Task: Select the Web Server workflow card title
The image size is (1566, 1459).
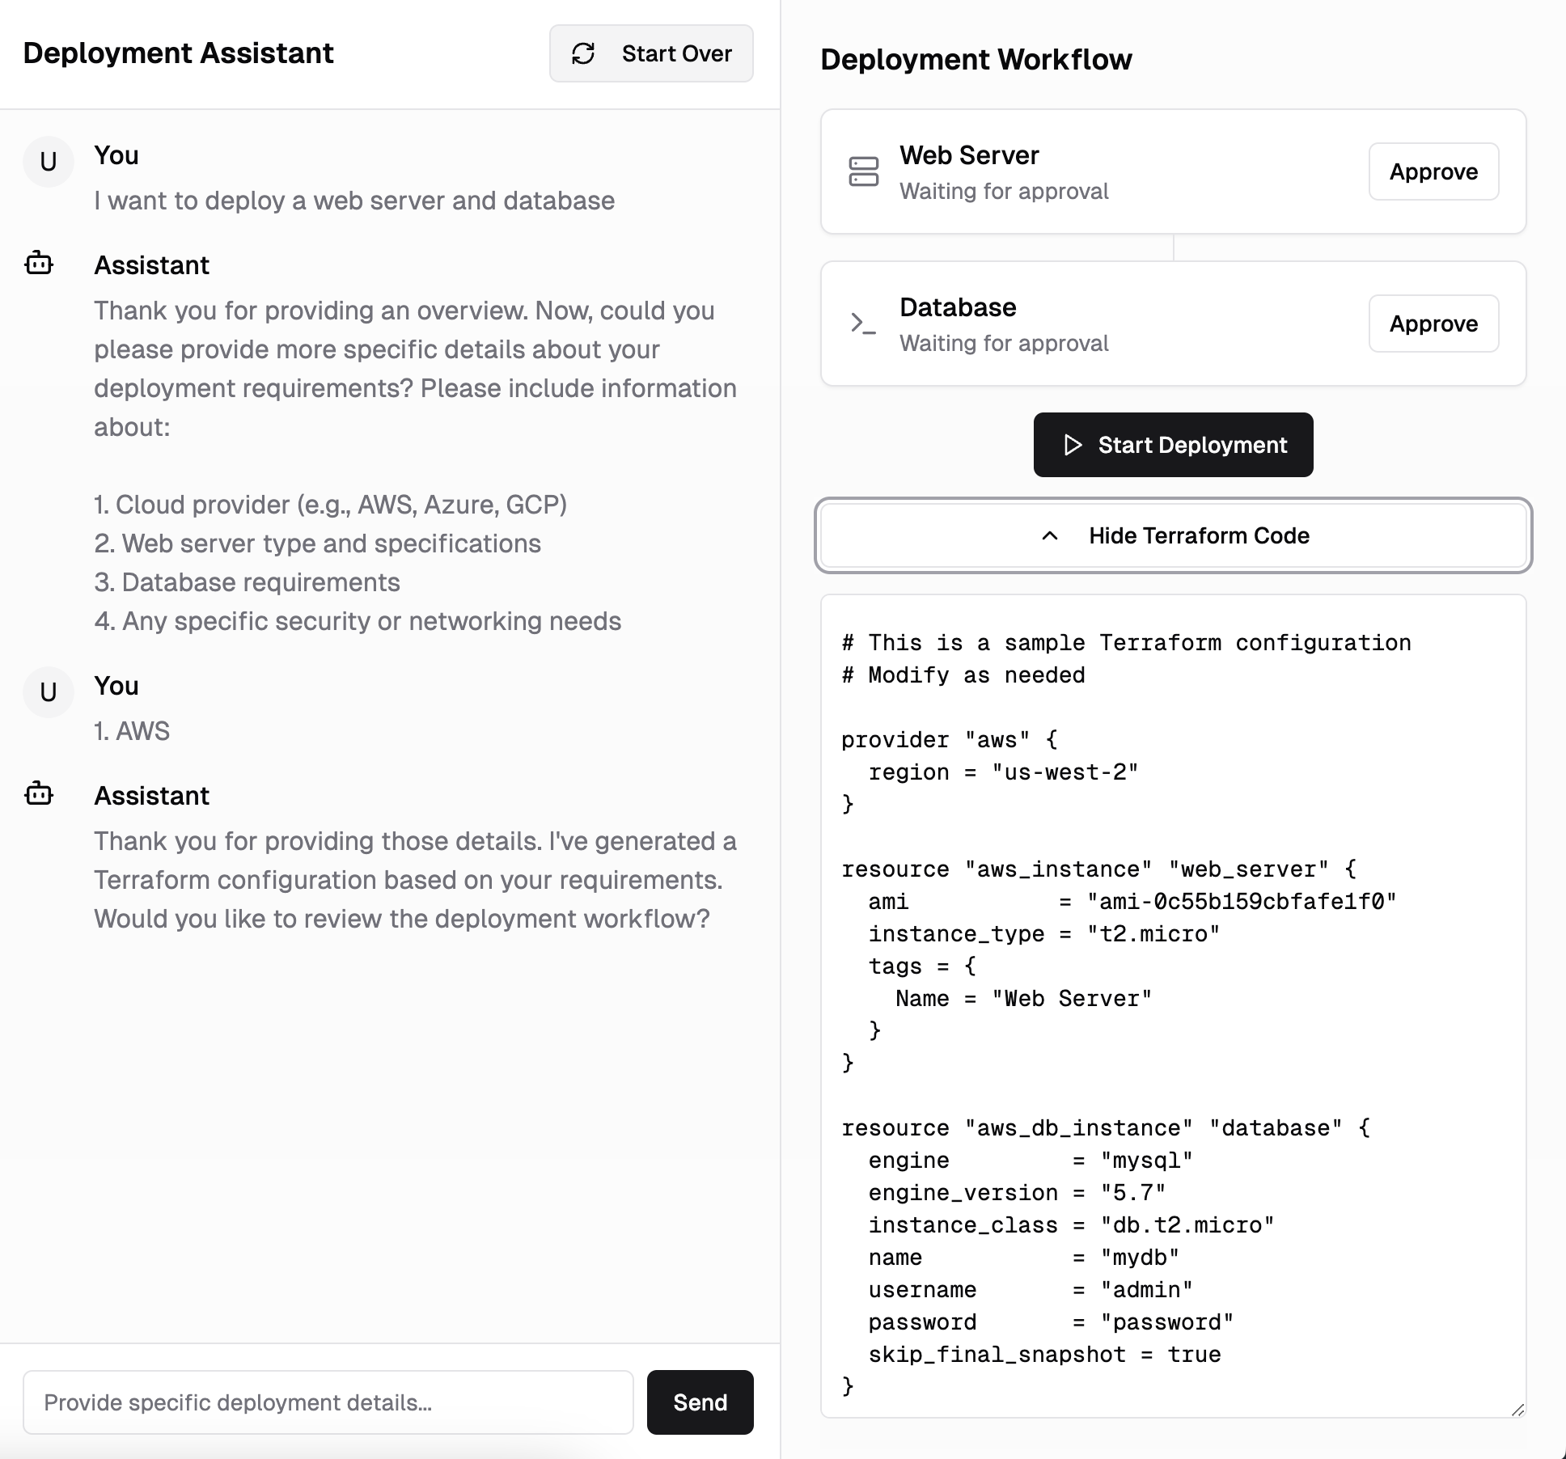Action: tap(969, 155)
